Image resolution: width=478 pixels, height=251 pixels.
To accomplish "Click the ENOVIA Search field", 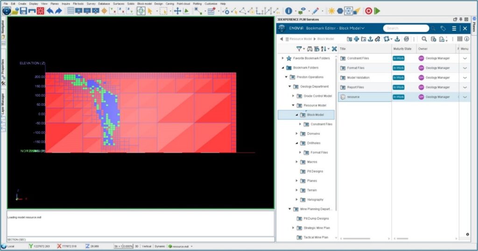I will [x=406, y=28].
